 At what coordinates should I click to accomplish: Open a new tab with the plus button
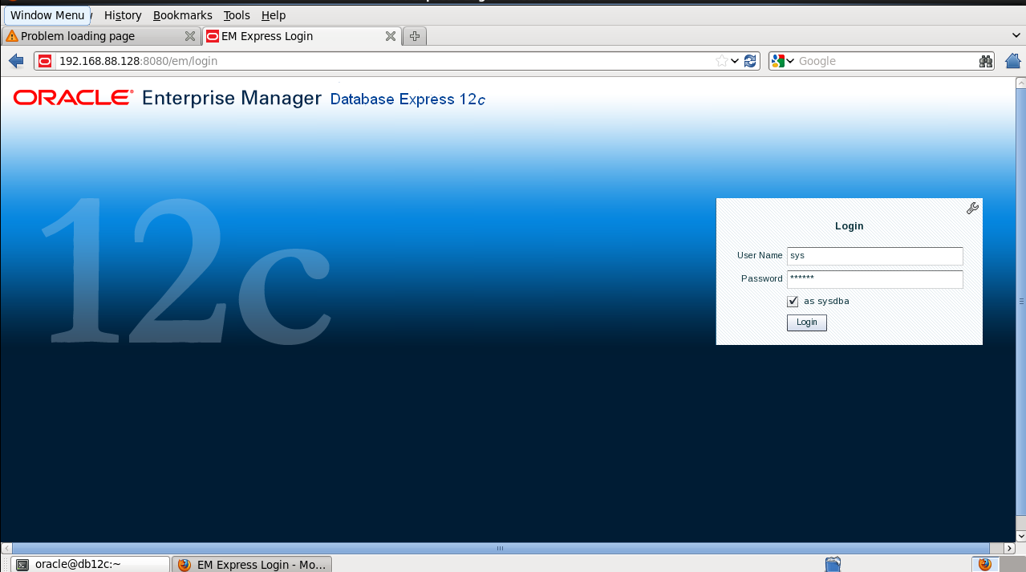415,36
